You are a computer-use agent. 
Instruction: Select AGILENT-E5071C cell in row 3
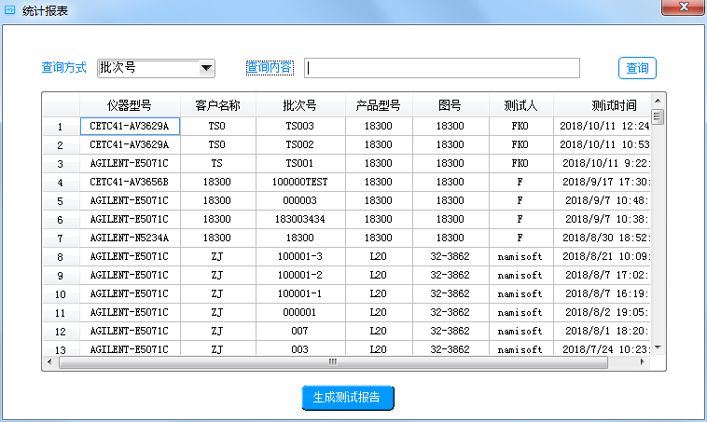coord(130,163)
